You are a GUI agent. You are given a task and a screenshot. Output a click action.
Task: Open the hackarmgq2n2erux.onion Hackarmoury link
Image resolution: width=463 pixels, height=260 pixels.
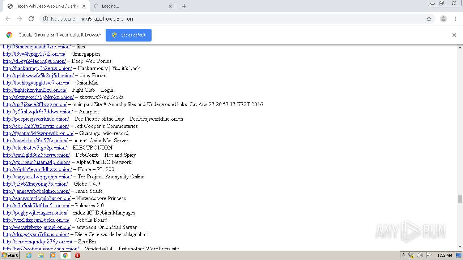click(x=37, y=68)
